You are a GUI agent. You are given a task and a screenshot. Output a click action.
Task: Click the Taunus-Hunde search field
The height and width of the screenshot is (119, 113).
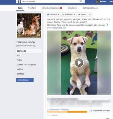pos(50,2)
